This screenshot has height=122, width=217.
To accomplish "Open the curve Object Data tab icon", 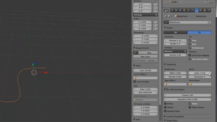I will [x=196, y=11].
